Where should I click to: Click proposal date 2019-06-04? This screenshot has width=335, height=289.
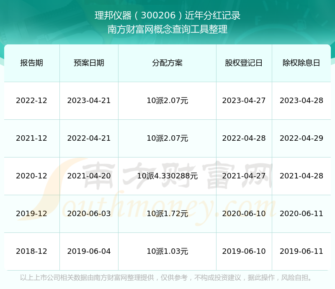click(x=89, y=251)
